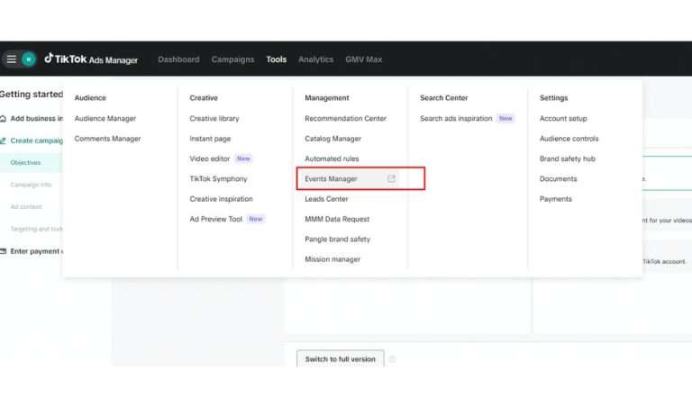Open Recommendation Center
Image resolution: width=692 pixels, height=408 pixels.
pyautogui.click(x=346, y=119)
